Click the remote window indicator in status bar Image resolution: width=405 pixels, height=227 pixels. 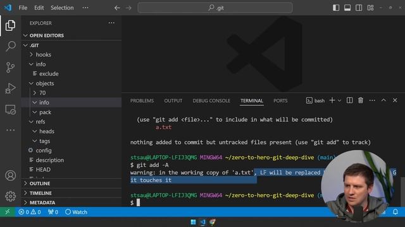(7, 212)
